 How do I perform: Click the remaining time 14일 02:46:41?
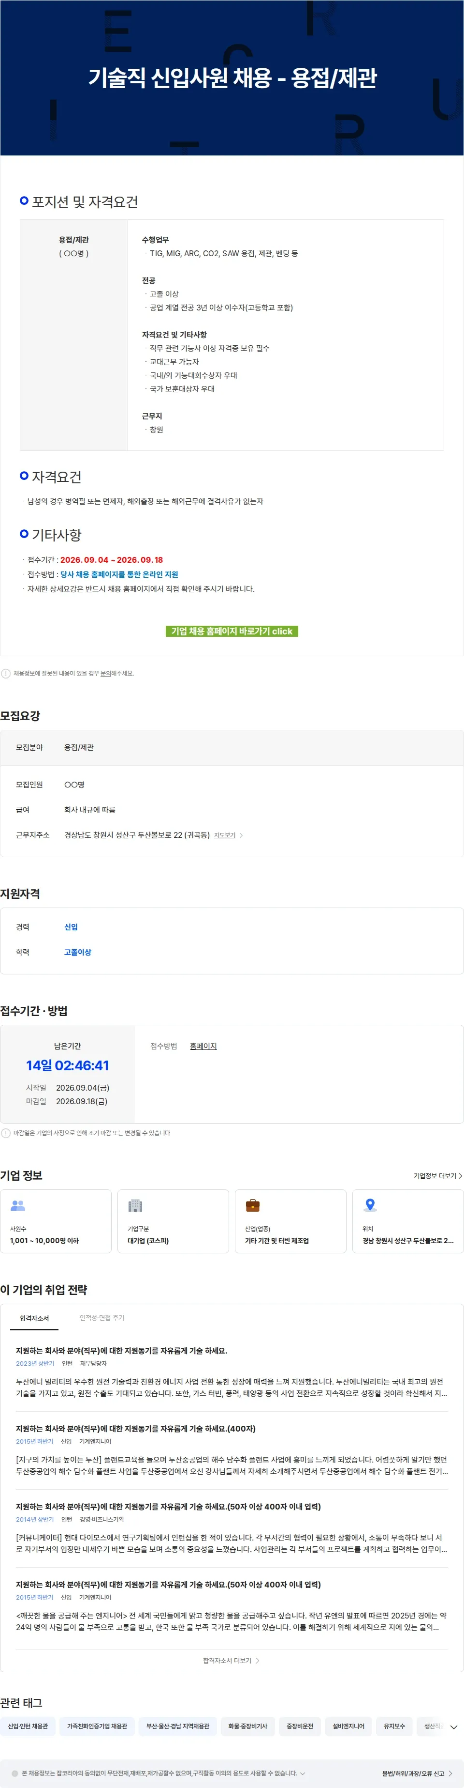pyautogui.click(x=67, y=1065)
